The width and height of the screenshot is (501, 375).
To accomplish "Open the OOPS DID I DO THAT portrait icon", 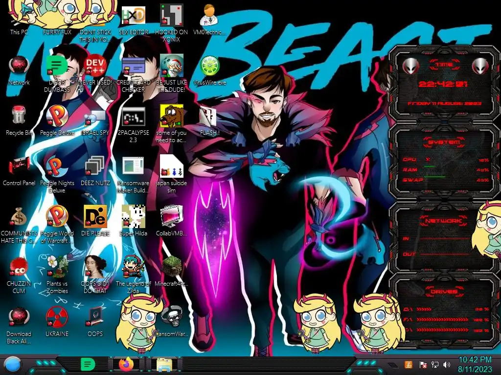I will point(95,274).
